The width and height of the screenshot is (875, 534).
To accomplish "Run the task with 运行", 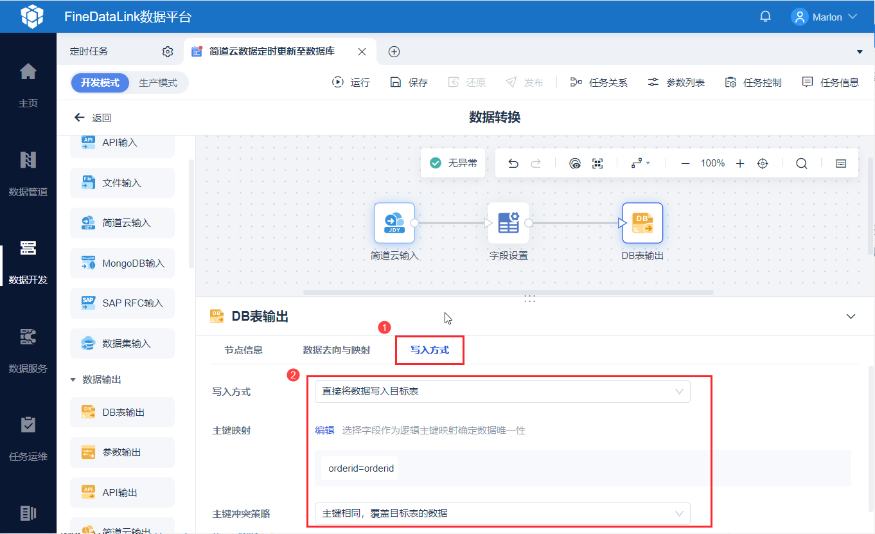I will tap(351, 82).
